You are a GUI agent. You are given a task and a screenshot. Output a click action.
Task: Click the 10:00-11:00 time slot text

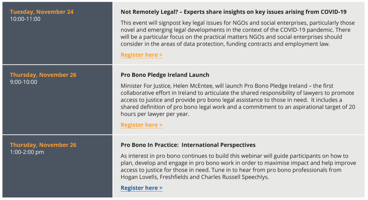[x=25, y=19]
